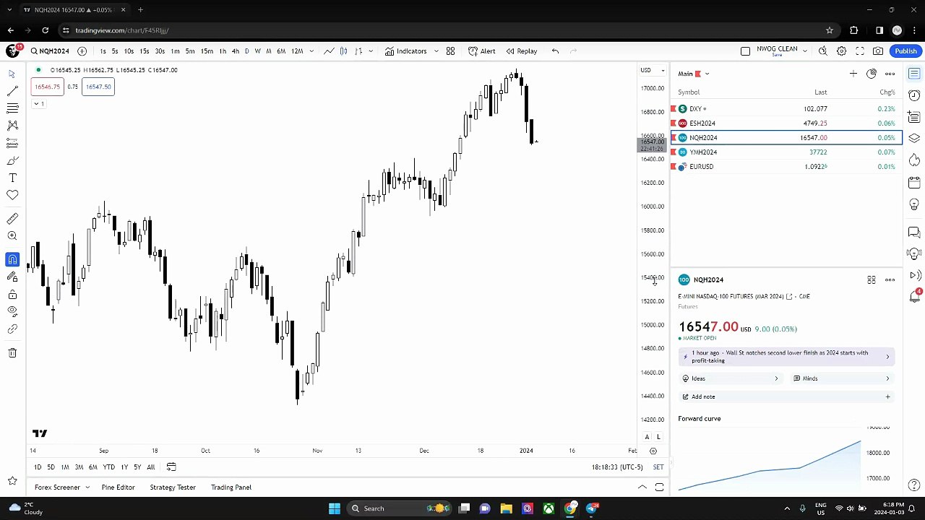Undo the last chart action

pyautogui.click(x=555, y=51)
